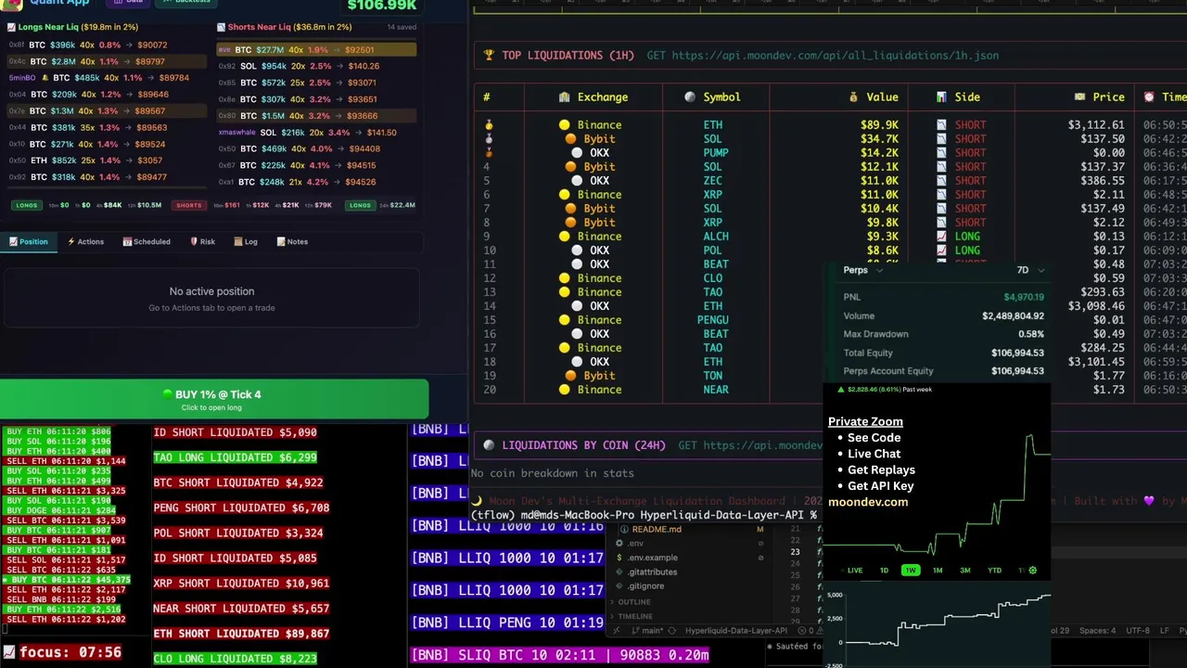Click the coin icon in Symbol column header
1187x668 pixels.
[x=690, y=96]
